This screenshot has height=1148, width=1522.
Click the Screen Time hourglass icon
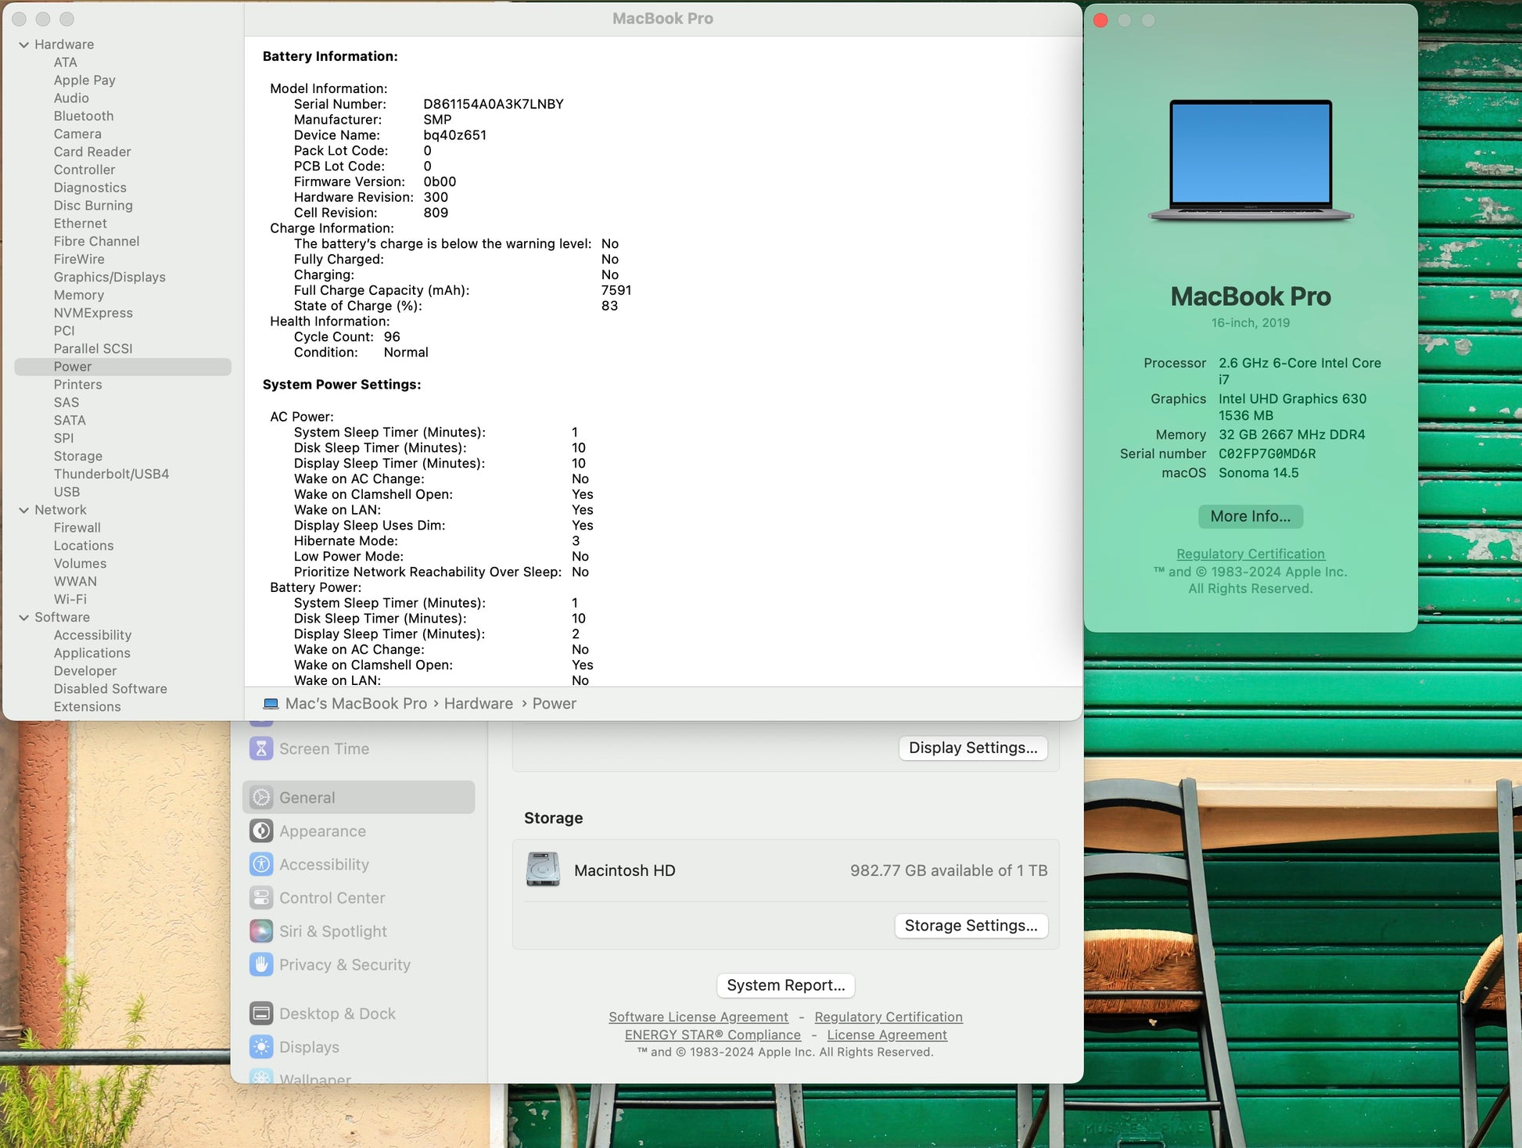point(261,748)
